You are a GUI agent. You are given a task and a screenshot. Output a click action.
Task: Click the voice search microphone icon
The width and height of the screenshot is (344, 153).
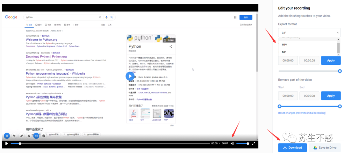point(106,17)
